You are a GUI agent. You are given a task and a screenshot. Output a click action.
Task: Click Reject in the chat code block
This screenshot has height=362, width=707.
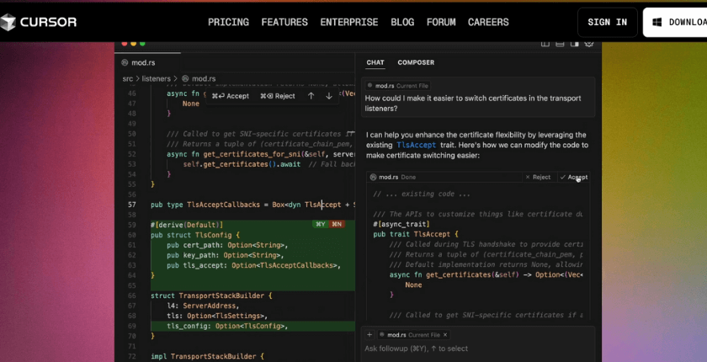click(x=538, y=177)
